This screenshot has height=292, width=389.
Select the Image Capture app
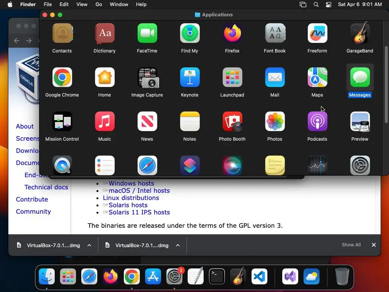tap(148, 78)
